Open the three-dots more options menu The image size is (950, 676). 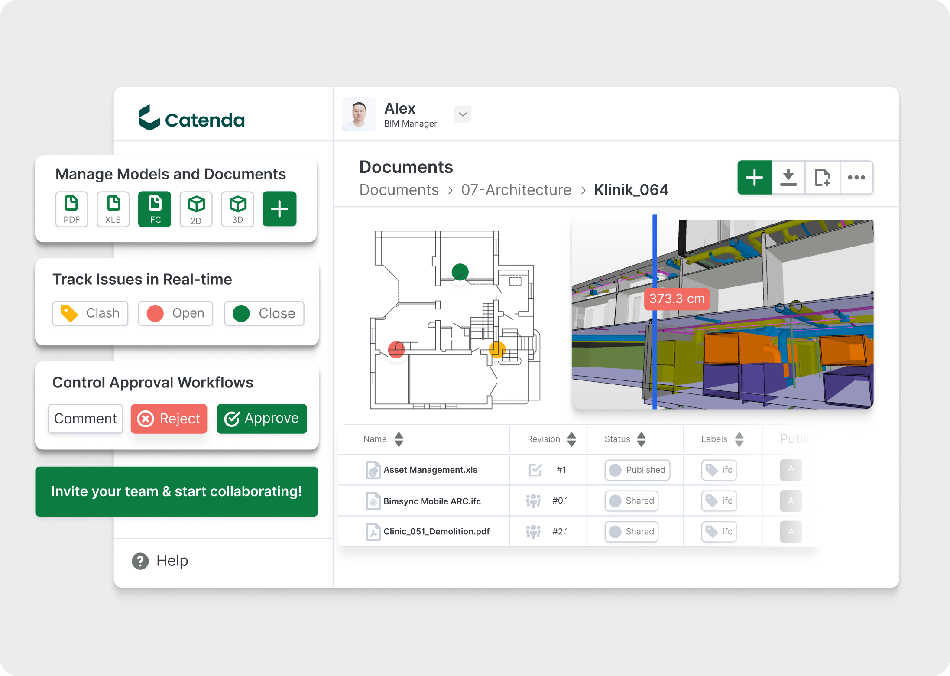point(856,177)
